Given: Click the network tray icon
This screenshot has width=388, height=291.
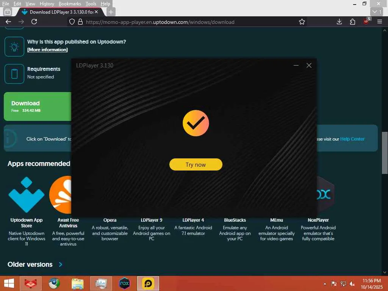Looking at the screenshot, I should point(343,284).
